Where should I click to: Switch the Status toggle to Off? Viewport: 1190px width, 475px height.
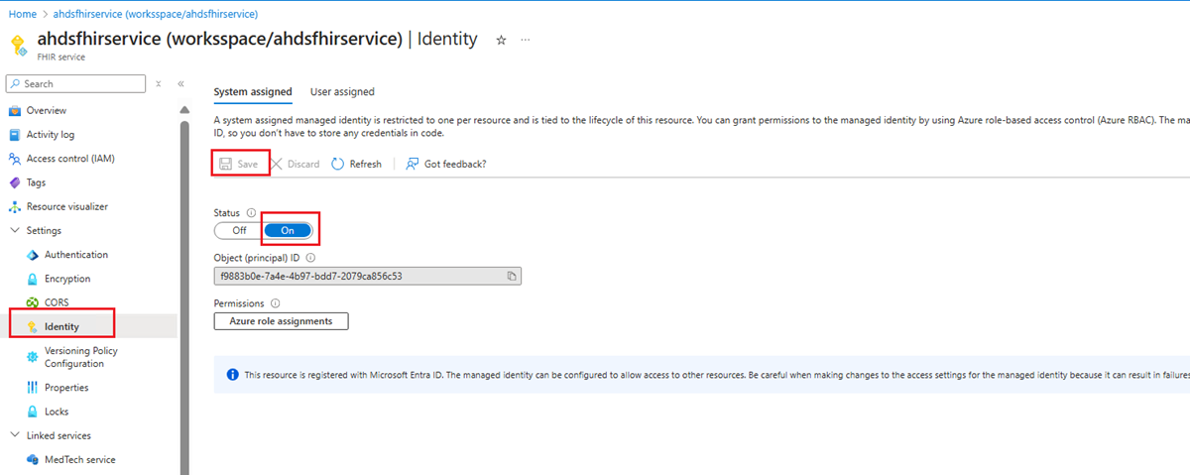(x=239, y=230)
